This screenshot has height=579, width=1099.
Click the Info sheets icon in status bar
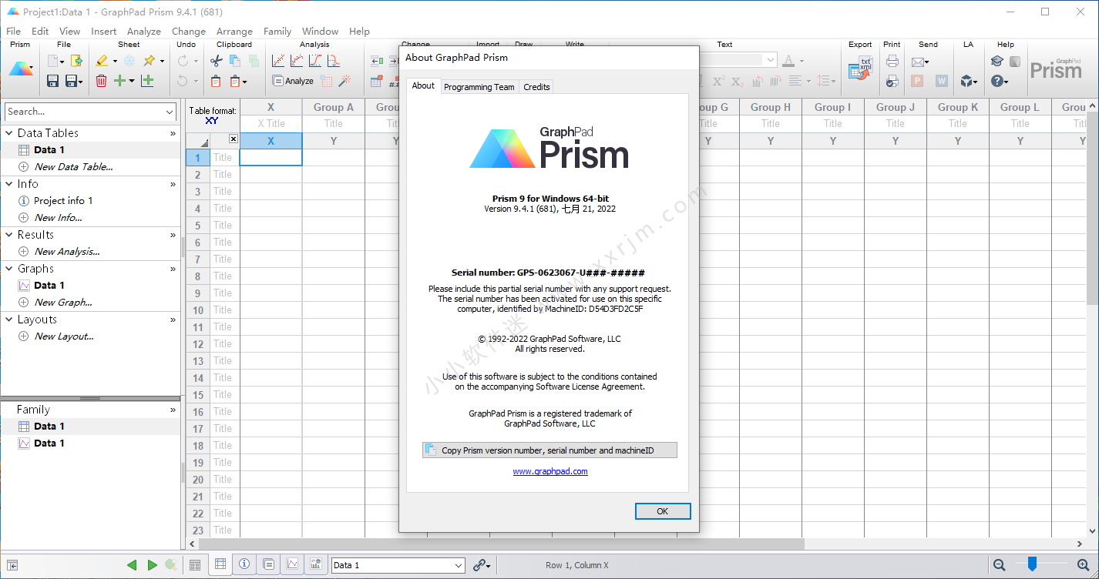244,564
